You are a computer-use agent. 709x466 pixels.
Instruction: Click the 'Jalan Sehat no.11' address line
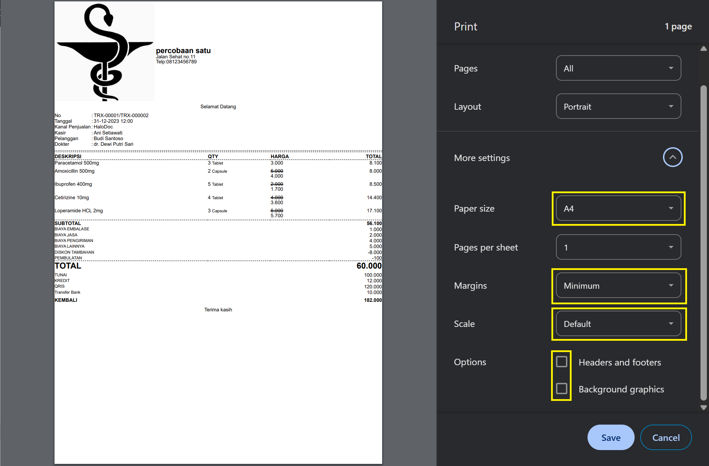(x=176, y=57)
